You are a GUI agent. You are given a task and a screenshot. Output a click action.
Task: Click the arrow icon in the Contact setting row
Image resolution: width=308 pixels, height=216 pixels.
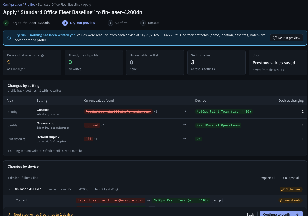tap(185, 111)
